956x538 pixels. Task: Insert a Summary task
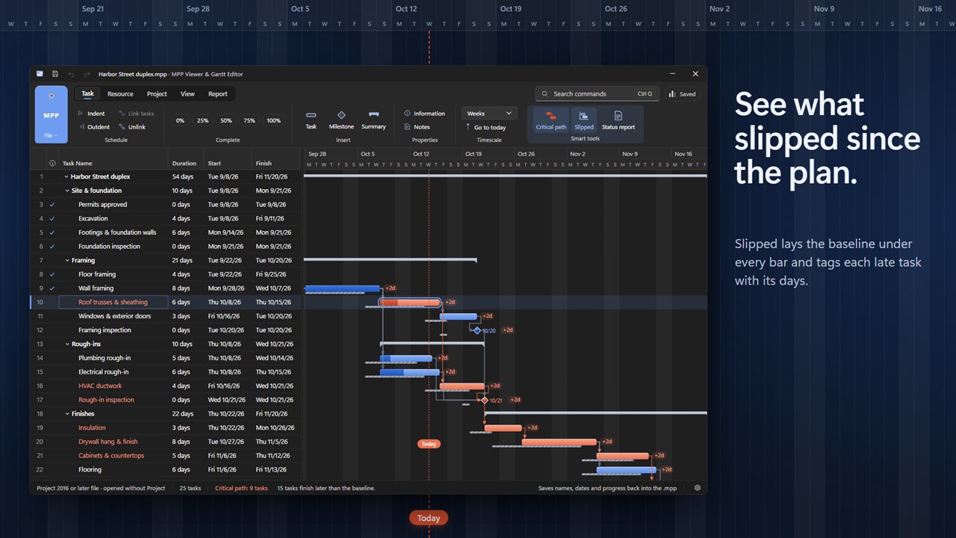(x=373, y=120)
